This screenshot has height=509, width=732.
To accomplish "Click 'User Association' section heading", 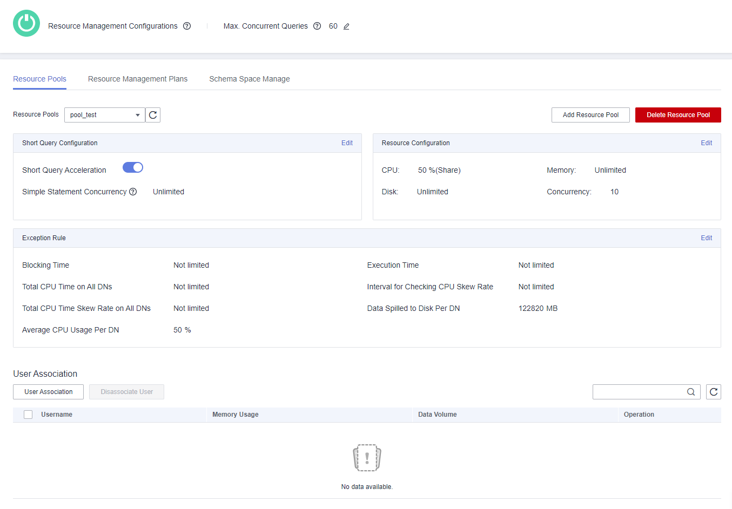I will click(x=45, y=374).
